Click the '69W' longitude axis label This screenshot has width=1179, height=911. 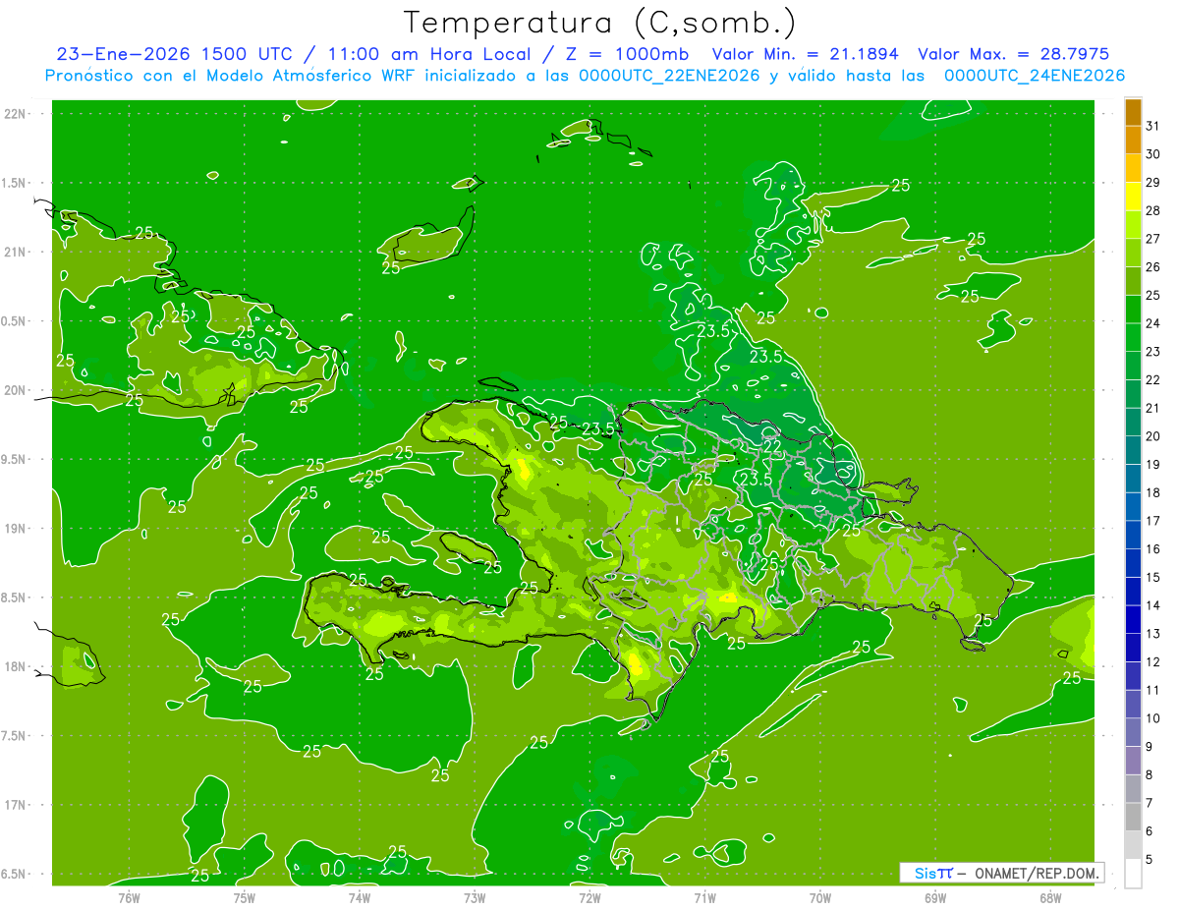[934, 897]
